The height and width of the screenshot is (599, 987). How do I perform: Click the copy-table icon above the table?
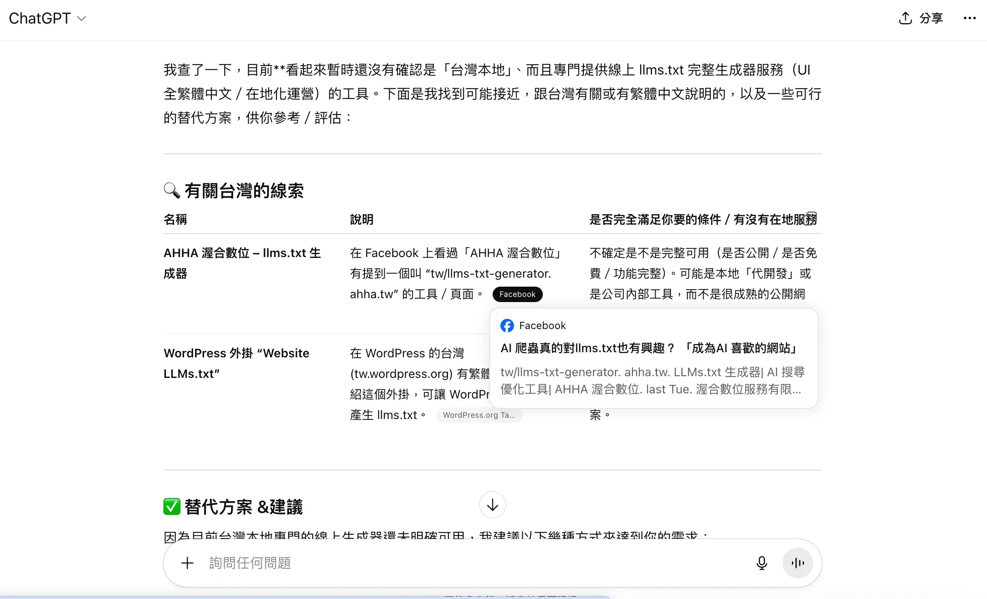click(810, 218)
